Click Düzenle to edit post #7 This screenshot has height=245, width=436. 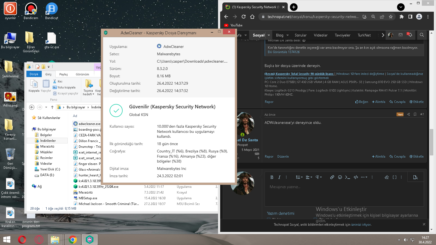pos(283,157)
